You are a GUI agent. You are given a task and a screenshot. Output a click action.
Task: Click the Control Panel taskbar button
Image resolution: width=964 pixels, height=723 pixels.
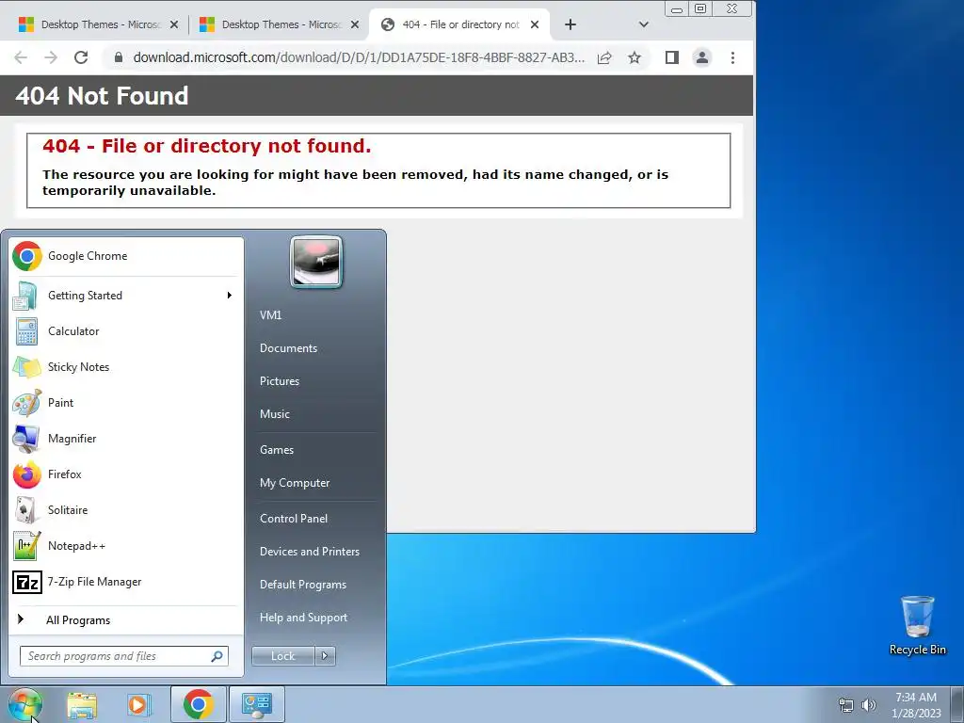(256, 704)
